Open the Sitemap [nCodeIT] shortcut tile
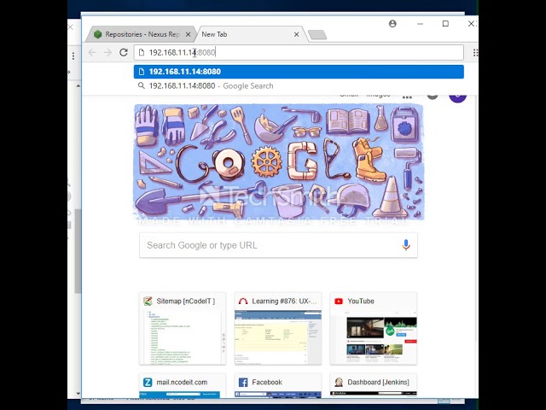546x410 pixels. point(183,328)
